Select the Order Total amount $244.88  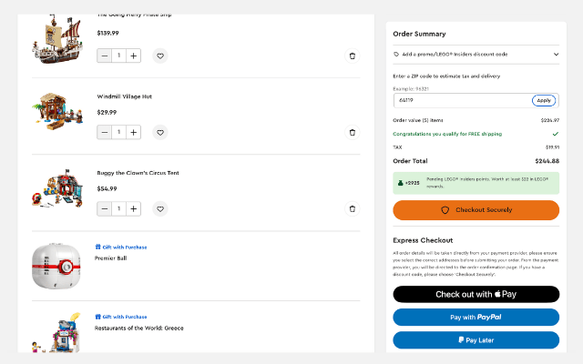547,161
